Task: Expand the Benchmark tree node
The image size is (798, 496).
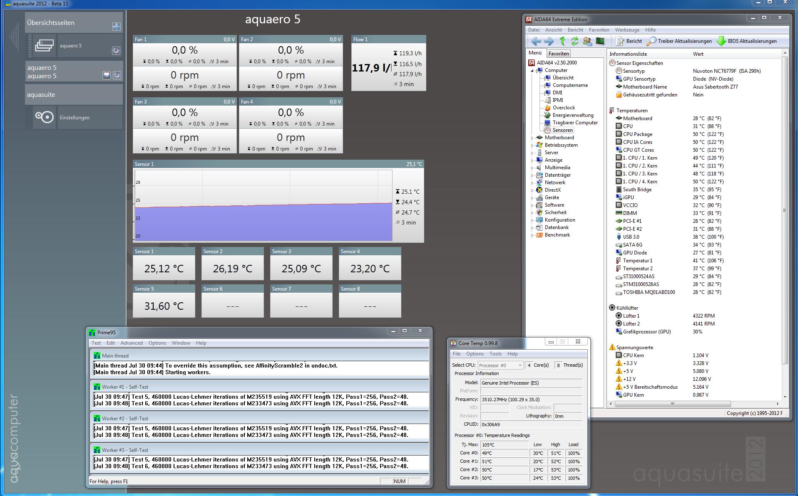Action: click(x=532, y=235)
